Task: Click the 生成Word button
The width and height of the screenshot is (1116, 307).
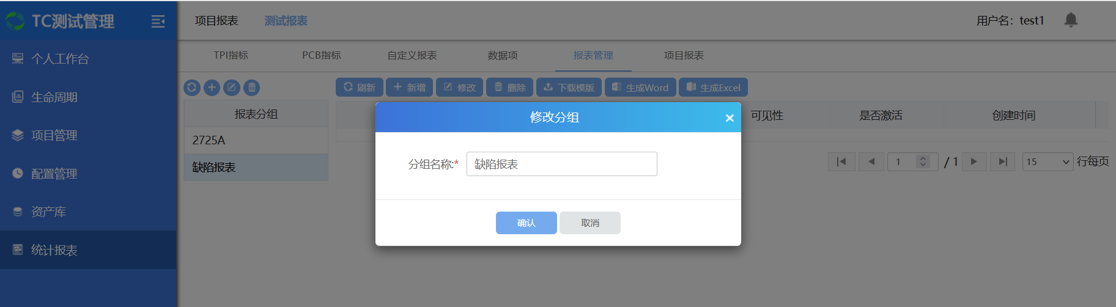Action: [x=641, y=87]
